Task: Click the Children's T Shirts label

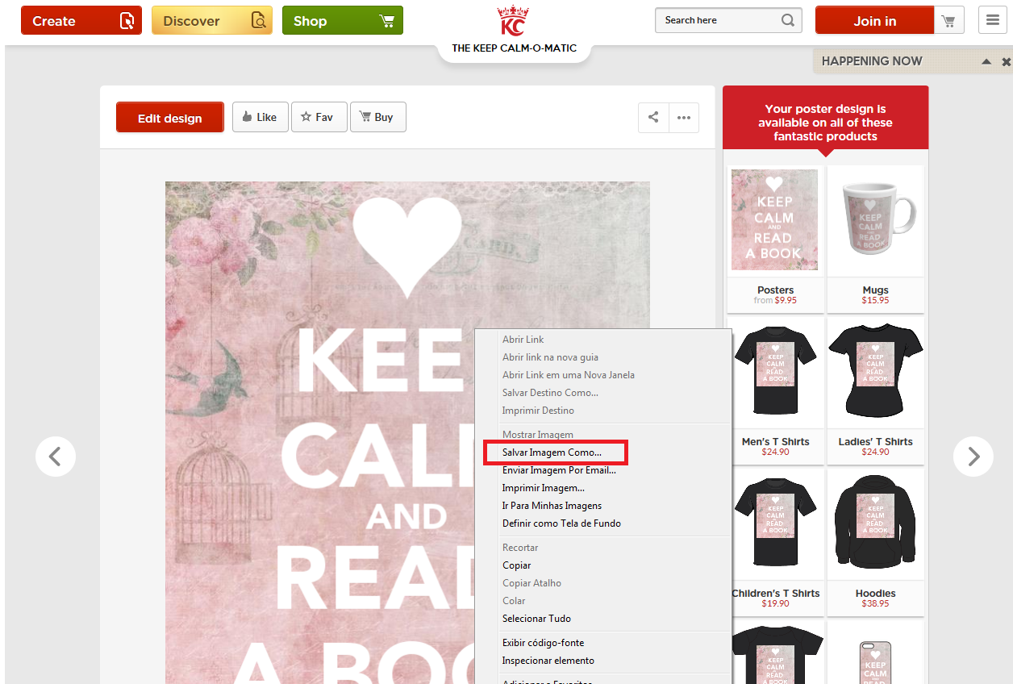Action: 776,593
